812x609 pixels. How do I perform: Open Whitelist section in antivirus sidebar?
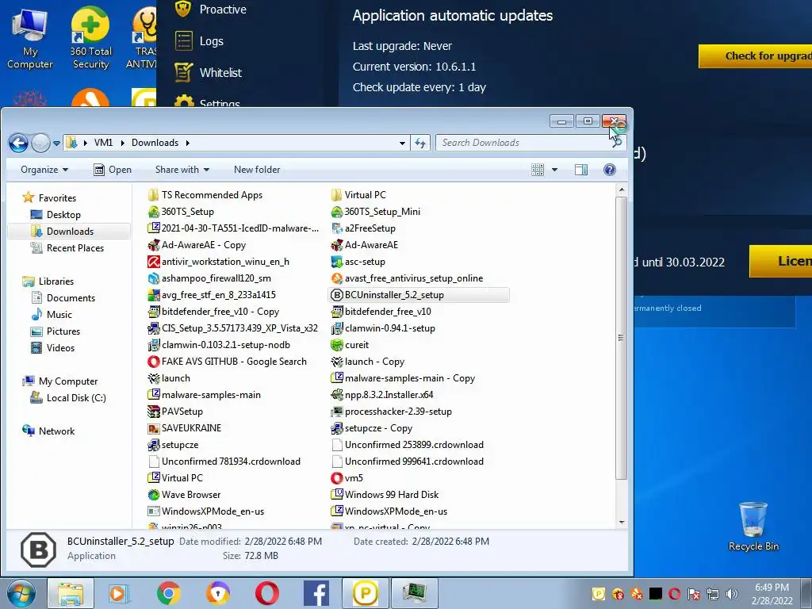(x=209, y=72)
